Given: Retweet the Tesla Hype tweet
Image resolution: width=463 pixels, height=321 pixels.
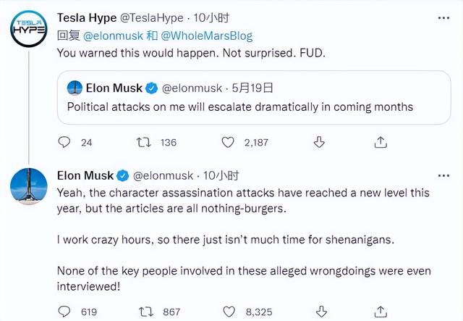Looking at the screenshot, I should (x=144, y=143).
